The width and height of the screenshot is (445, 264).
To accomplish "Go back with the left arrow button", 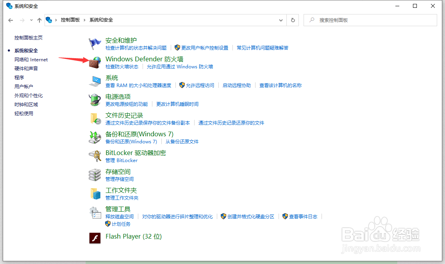I will 11,20.
